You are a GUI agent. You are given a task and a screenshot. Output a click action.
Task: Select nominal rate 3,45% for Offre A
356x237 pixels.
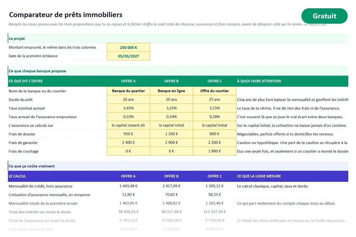[x=128, y=108]
